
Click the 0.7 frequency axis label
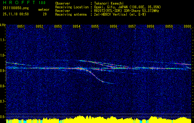pos(3,101)
